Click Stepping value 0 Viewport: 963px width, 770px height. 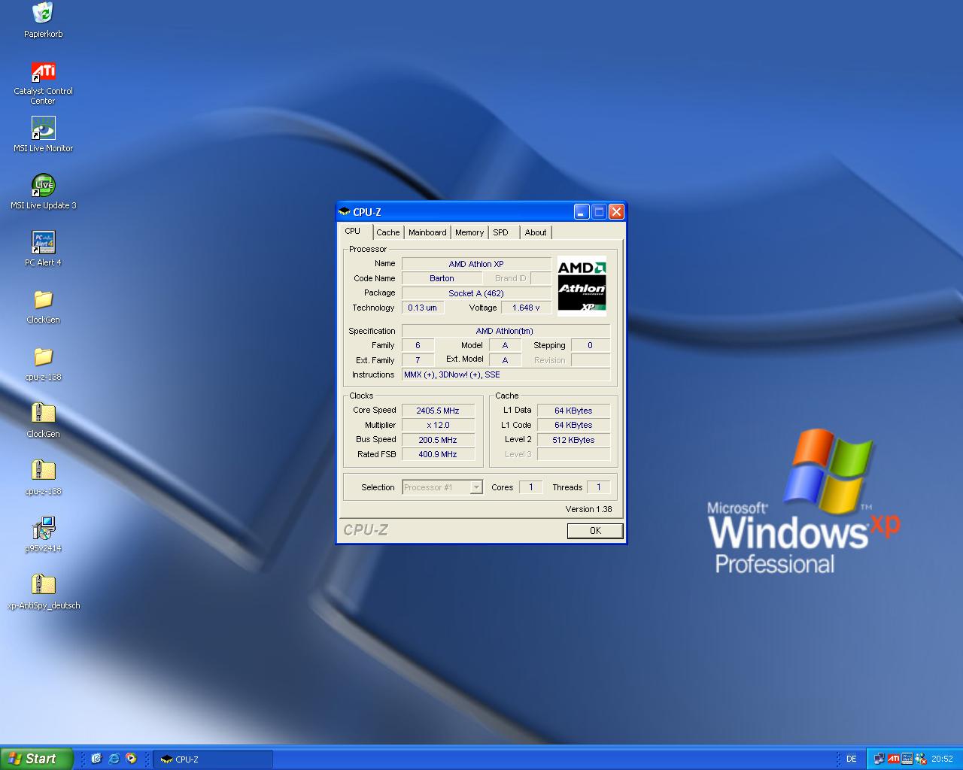coord(590,345)
